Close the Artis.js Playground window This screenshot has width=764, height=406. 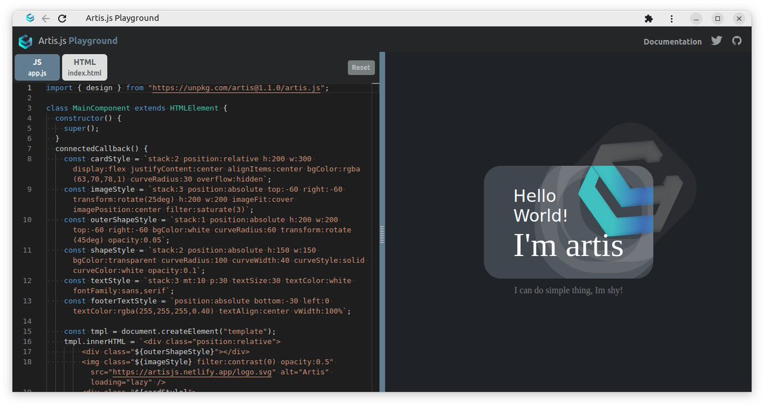739,18
